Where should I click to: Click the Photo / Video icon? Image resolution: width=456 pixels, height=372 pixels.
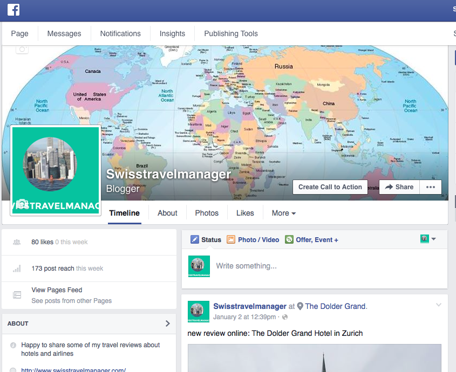tap(231, 240)
